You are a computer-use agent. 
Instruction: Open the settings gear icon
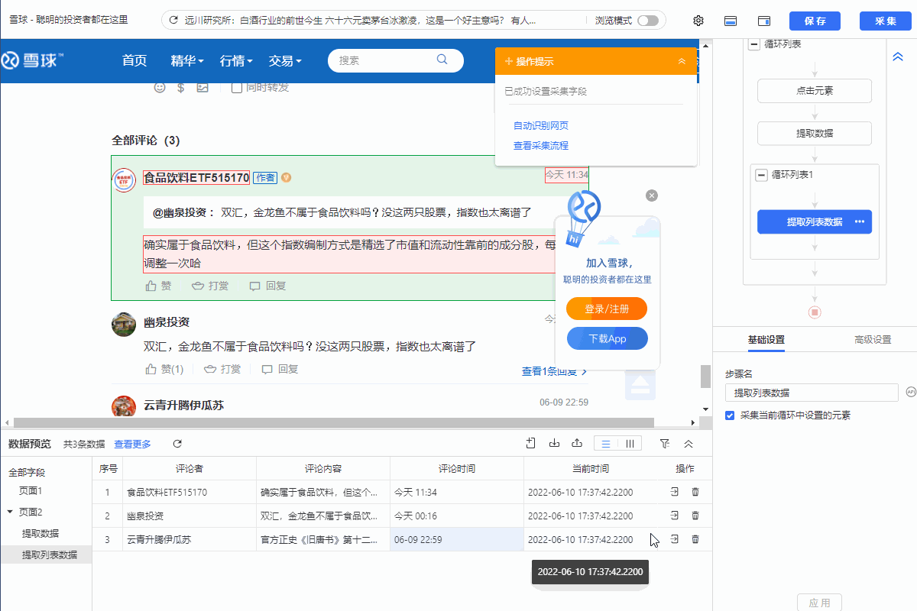[x=698, y=21]
